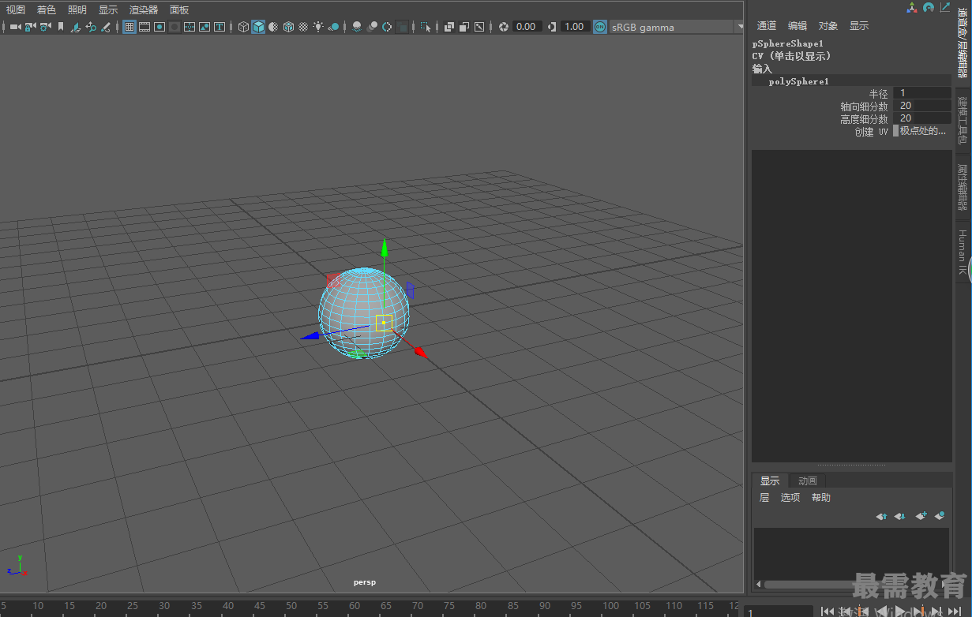Screen dimensions: 972x617
Task: Click the textured display icon
Action: tap(303, 27)
